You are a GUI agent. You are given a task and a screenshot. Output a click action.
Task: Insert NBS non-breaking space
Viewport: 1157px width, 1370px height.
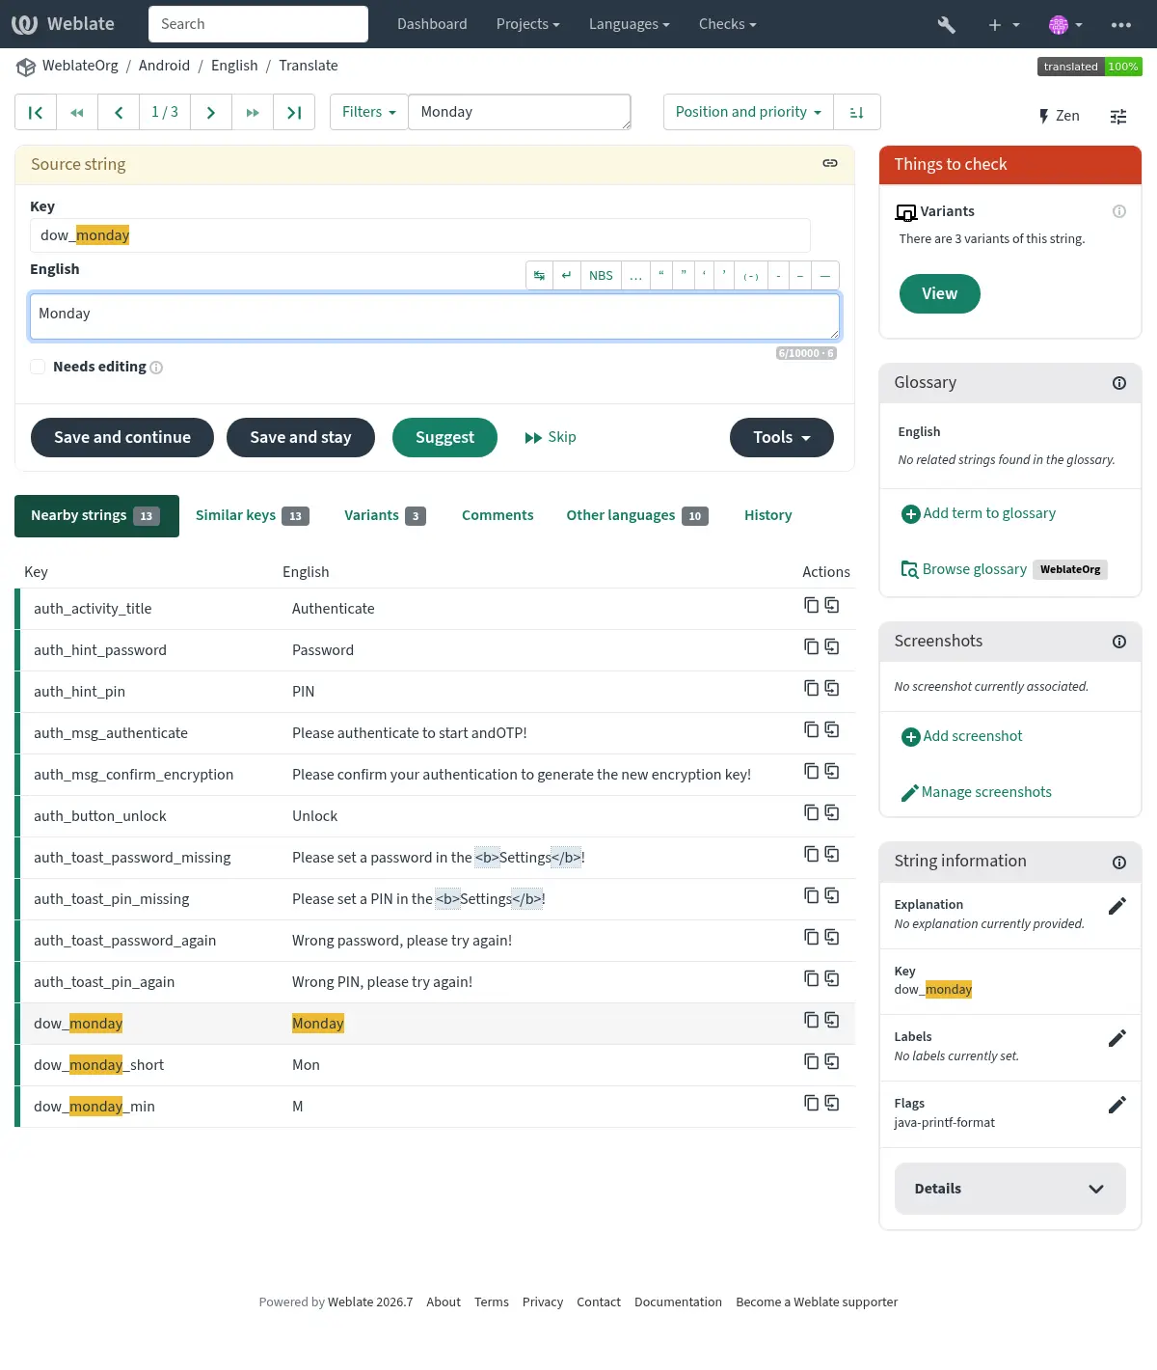(x=601, y=275)
